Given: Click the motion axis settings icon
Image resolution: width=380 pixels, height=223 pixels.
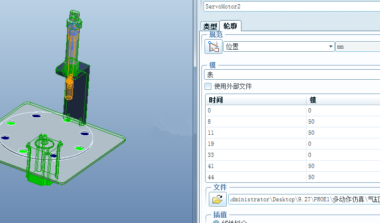Looking at the screenshot, I should tap(214, 47).
